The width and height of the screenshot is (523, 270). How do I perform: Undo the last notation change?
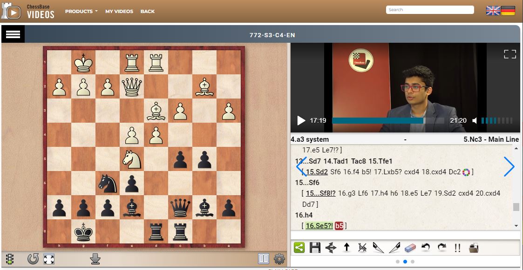(x=424, y=248)
